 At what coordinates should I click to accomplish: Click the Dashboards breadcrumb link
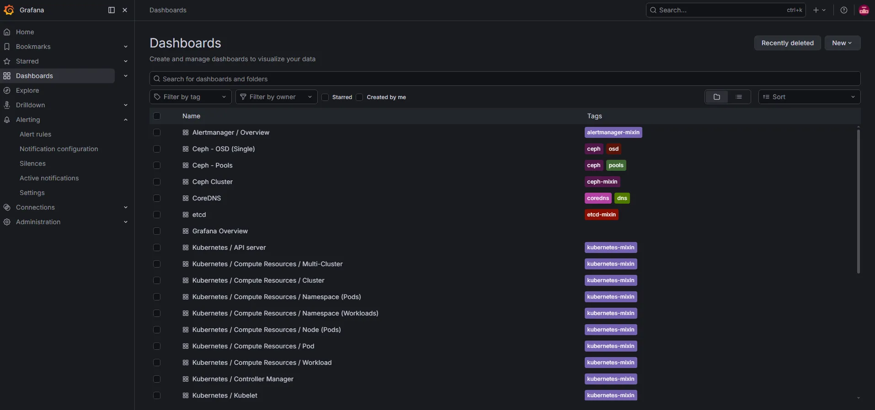168,10
